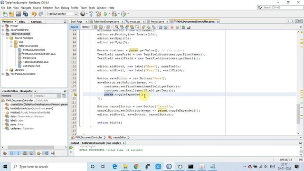Select handleButtonAction in Navigator

[32, 109]
